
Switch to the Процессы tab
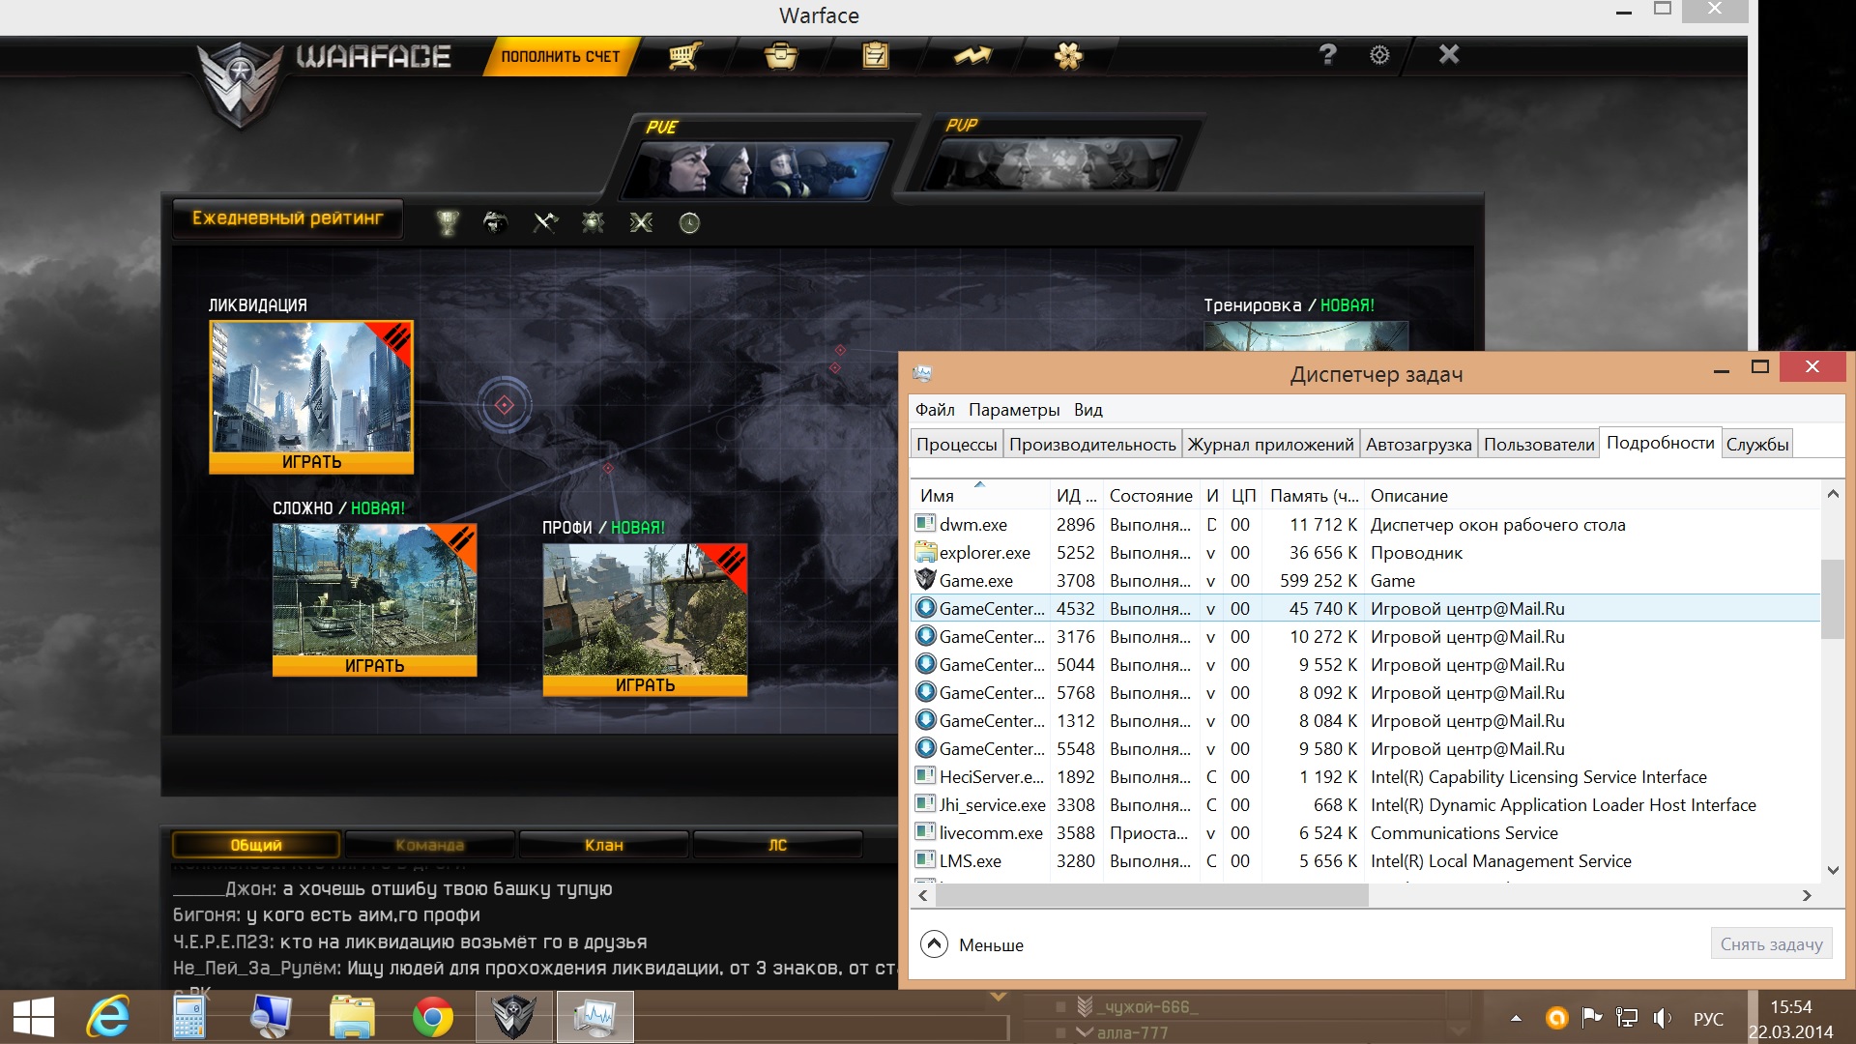(956, 445)
